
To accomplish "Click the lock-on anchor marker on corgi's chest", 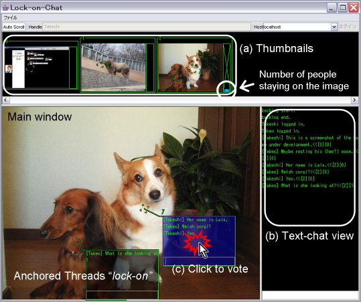I will (145, 208).
